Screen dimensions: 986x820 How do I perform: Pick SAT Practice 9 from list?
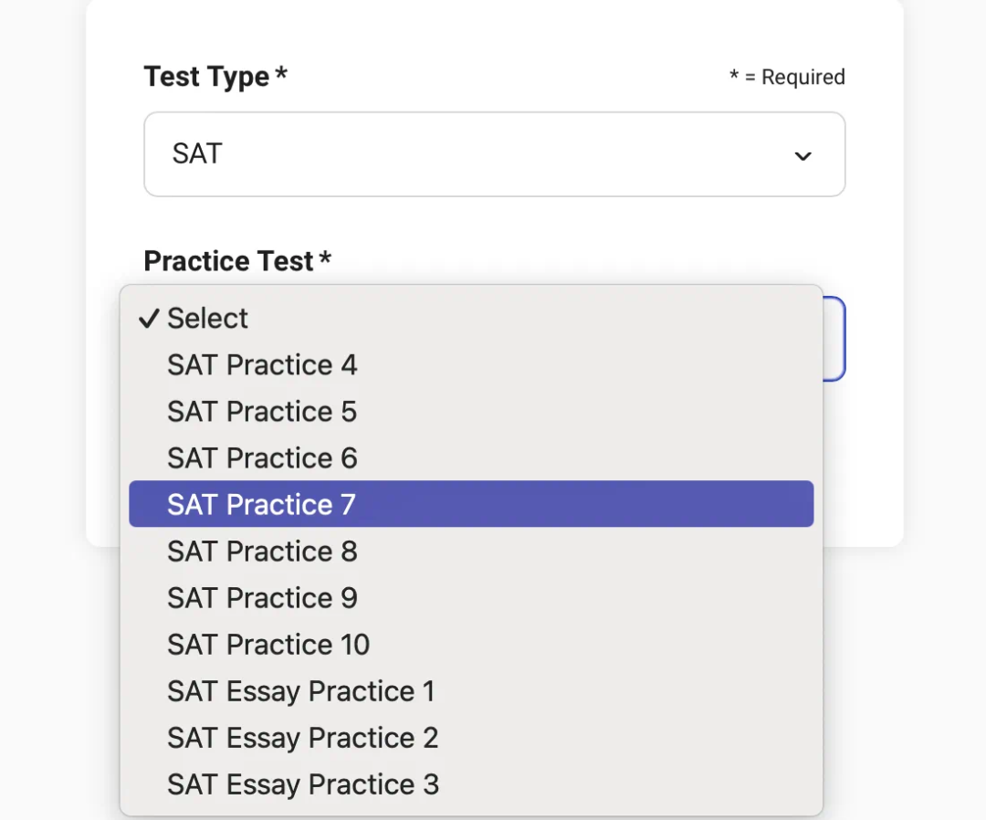(x=262, y=598)
